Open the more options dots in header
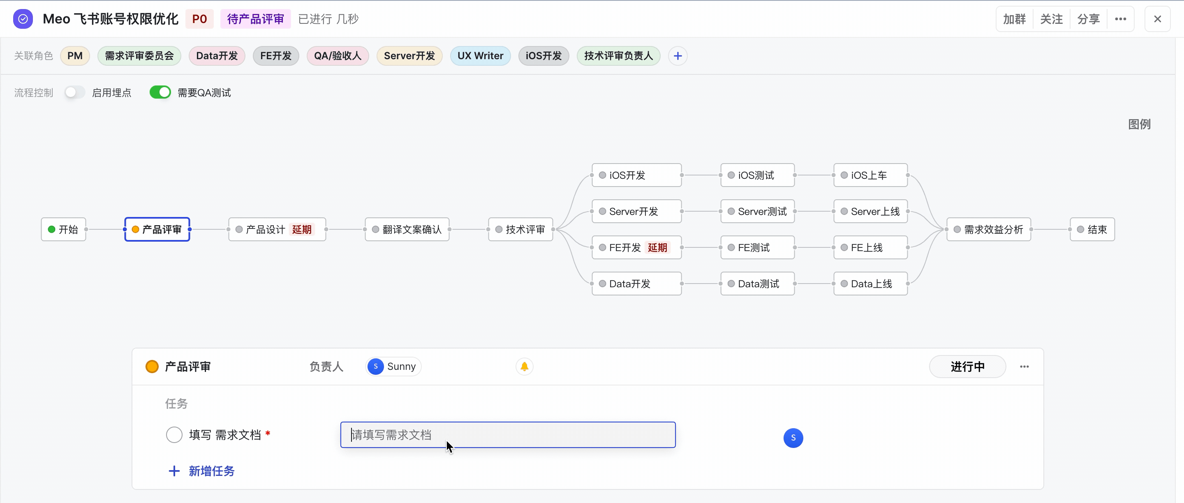Screen dimensions: 1184x503 click(1120, 19)
